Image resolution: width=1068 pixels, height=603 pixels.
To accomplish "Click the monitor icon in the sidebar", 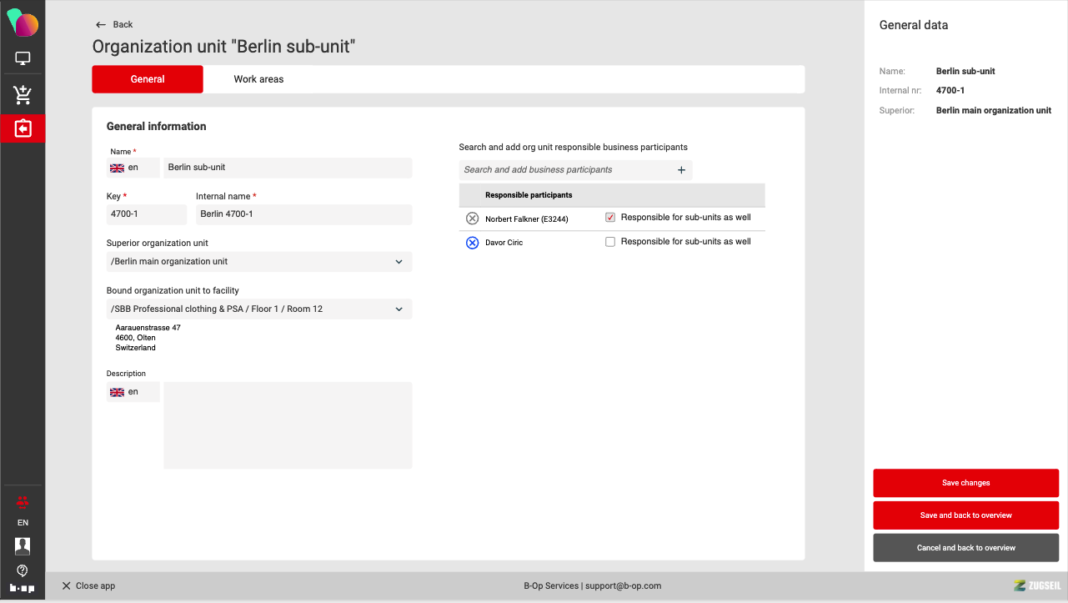I will tap(23, 59).
